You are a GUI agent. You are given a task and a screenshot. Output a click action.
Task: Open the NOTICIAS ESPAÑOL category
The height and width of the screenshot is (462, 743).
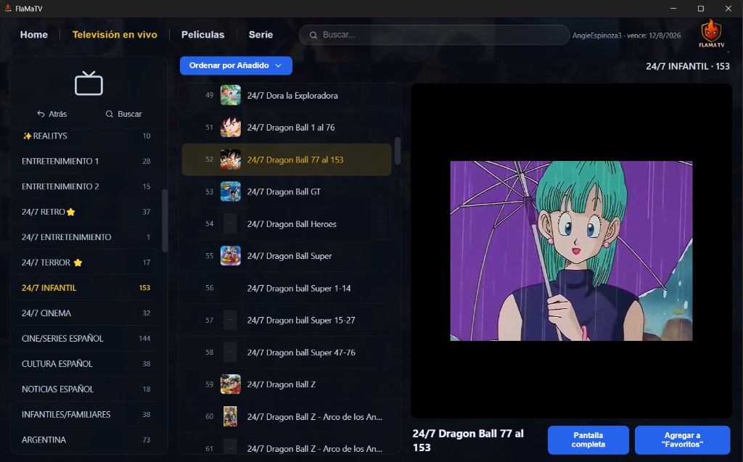tap(86, 389)
